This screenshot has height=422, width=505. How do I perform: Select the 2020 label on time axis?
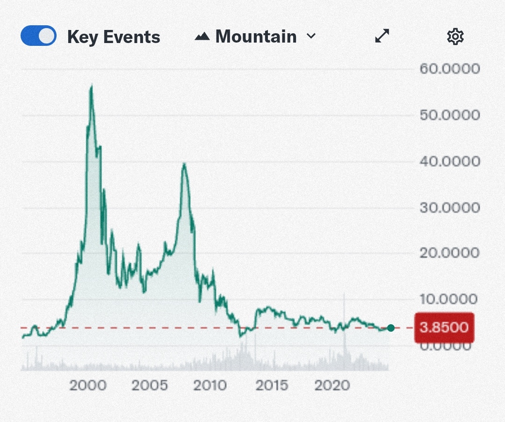(332, 386)
